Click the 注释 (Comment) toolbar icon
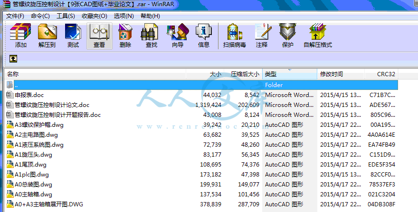 tap(262, 32)
